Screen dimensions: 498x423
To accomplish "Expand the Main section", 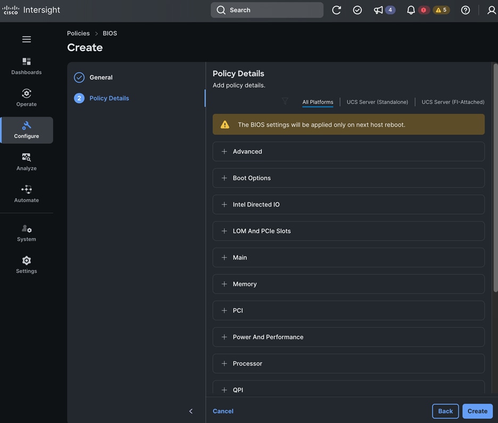I will [348, 257].
